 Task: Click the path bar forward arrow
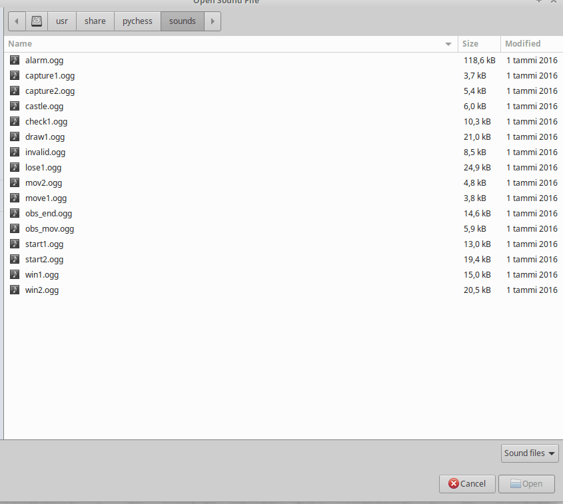(213, 21)
